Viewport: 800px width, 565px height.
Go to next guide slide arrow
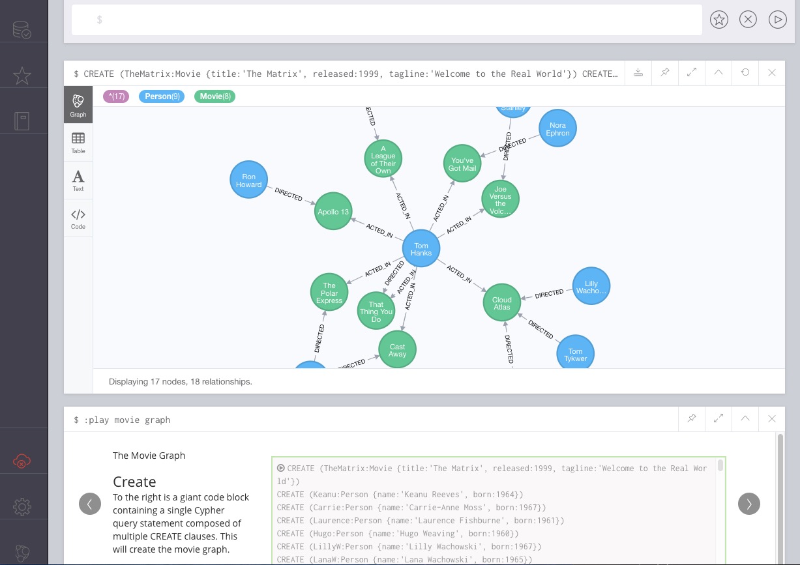(749, 503)
